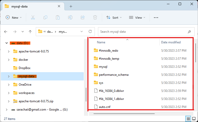Click the Share icon in toolbar
This screenshot has width=198, height=122.
pos(83,17)
